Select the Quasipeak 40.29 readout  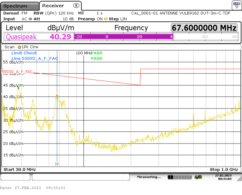pos(38,37)
